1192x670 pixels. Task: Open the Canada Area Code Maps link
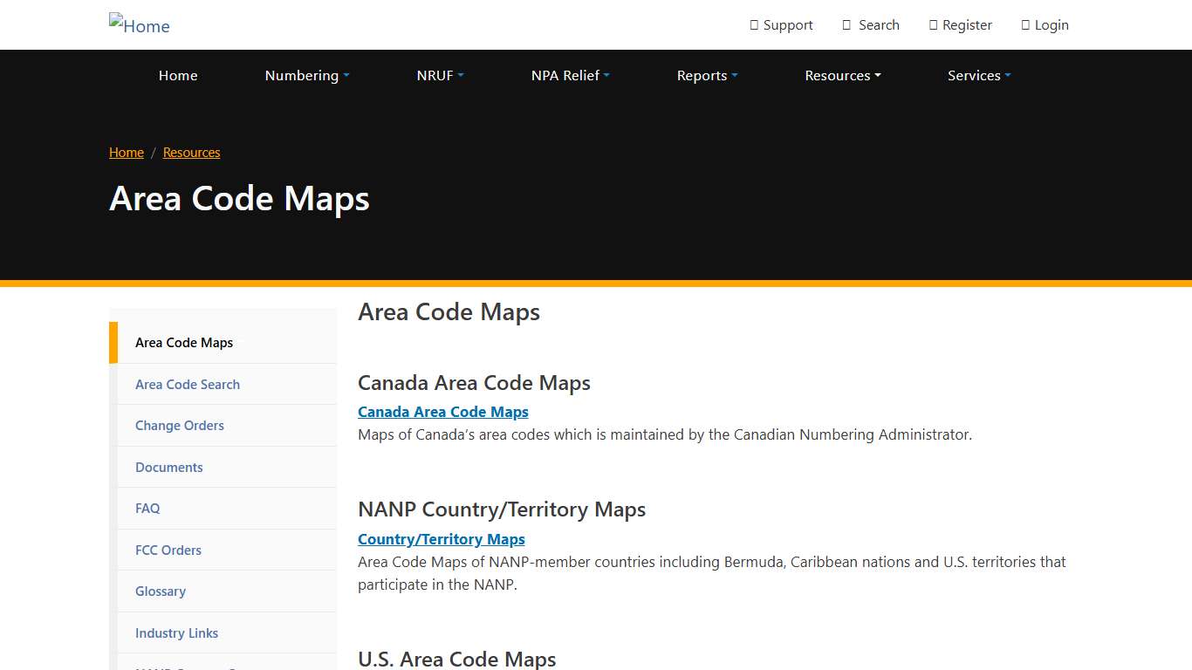click(x=442, y=411)
